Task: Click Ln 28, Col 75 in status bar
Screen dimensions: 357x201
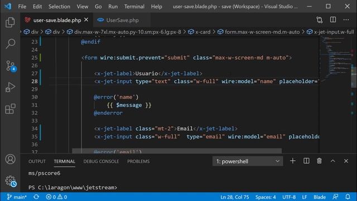Action: [234, 197]
